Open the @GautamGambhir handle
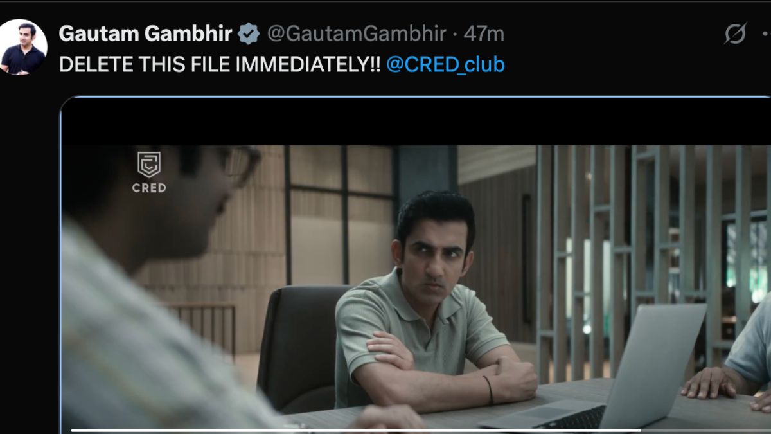The height and width of the screenshot is (434, 771). coord(355,34)
